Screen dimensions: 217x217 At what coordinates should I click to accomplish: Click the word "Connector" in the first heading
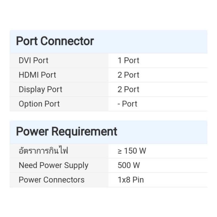[x=67, y=41]
